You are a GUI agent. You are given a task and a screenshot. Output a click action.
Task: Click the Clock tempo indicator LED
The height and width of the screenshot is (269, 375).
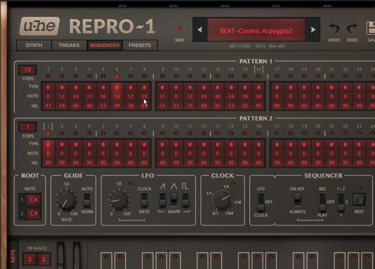tap(234, 184)
